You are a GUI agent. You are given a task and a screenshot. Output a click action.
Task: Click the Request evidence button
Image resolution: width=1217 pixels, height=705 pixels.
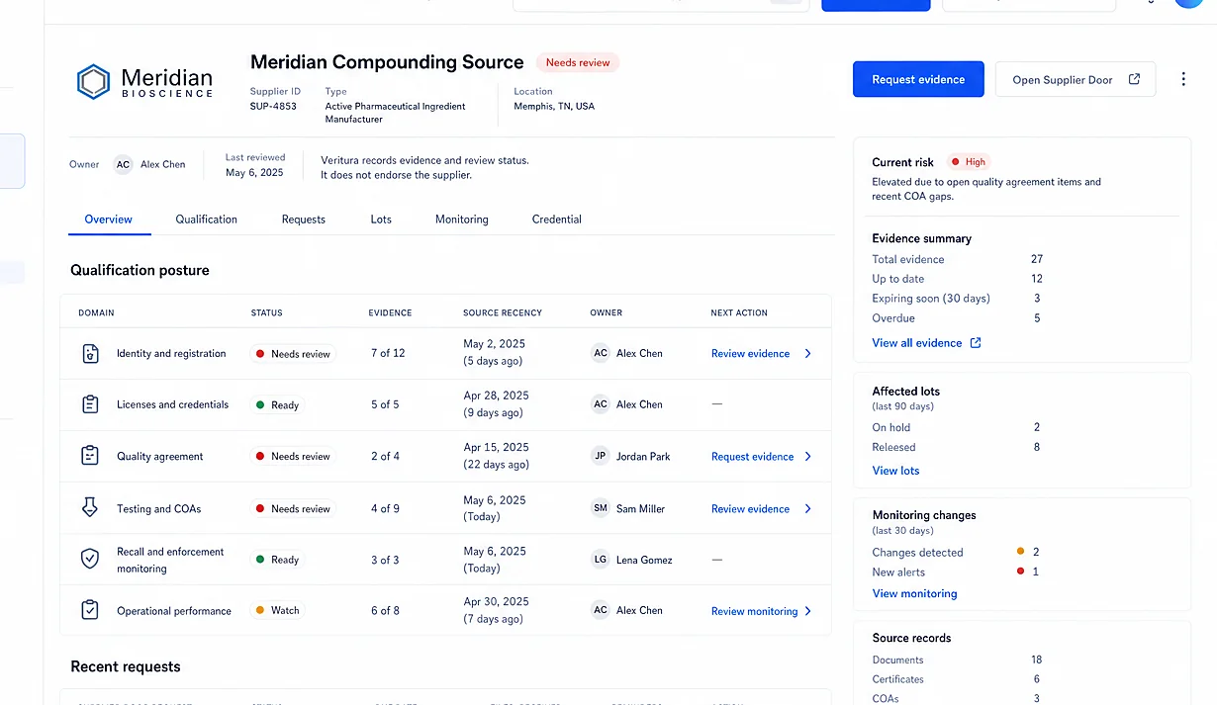[918, 79]
